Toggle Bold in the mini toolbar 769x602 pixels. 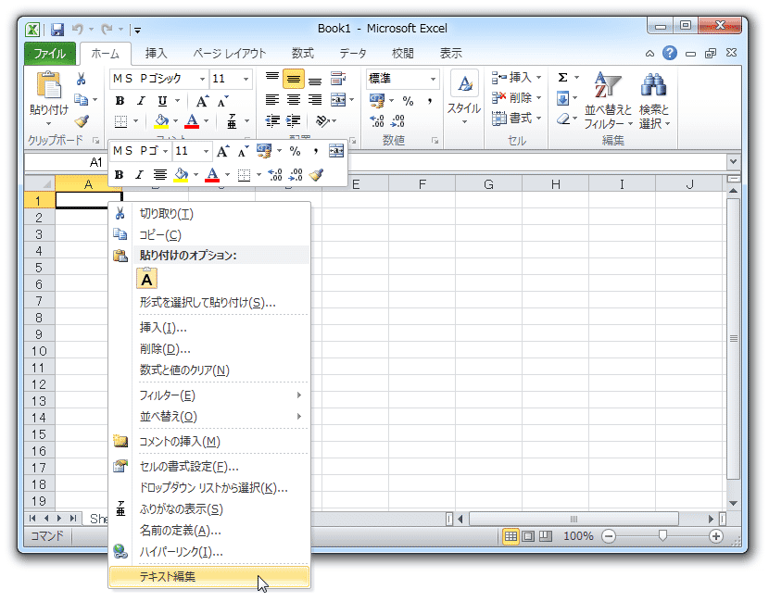(119, 174)
